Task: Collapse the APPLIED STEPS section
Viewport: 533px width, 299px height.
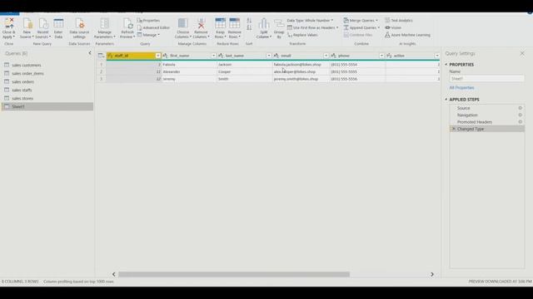Action: (446, 100)
